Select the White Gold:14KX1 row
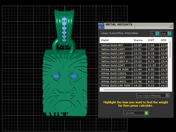 tap(134, 81)
